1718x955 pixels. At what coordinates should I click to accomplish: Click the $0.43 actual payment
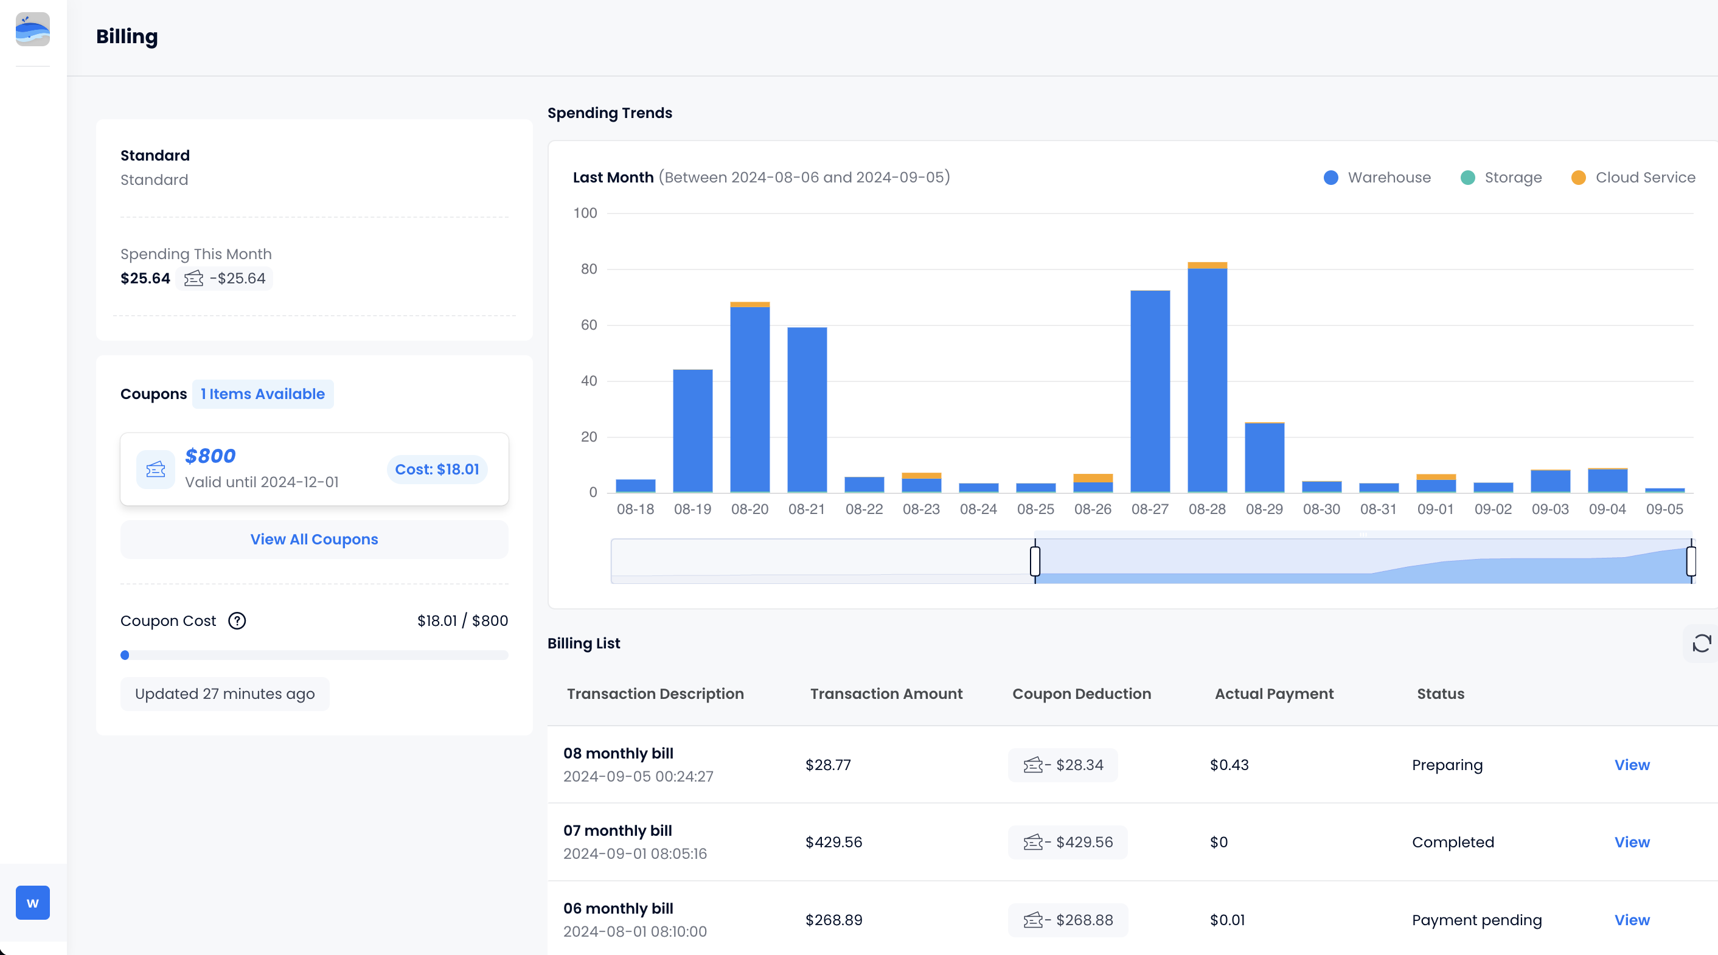click(x=1229, y=765)
